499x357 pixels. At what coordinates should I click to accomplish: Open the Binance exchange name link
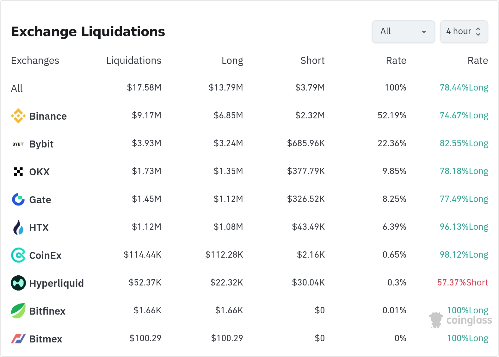(x=48, y=116)
